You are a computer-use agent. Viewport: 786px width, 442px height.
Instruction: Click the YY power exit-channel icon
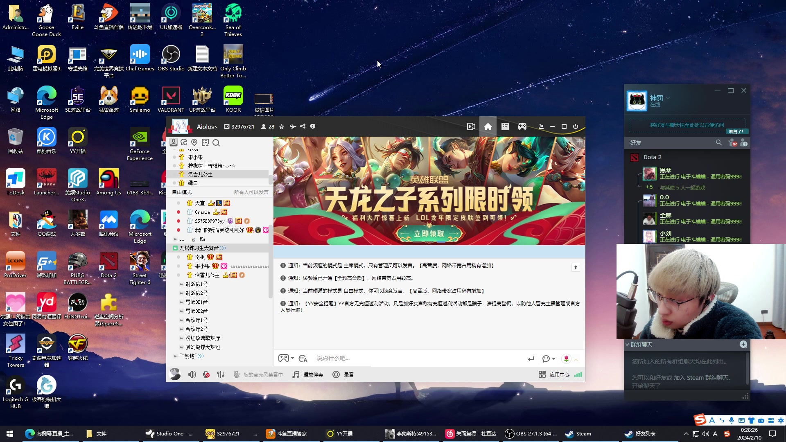pos(576,126)
